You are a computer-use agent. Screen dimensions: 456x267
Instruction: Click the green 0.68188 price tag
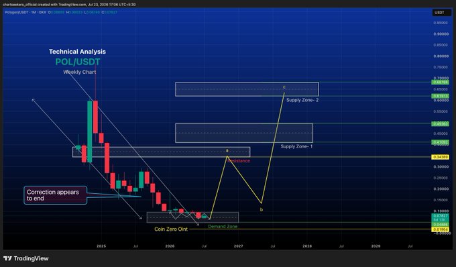441,83
